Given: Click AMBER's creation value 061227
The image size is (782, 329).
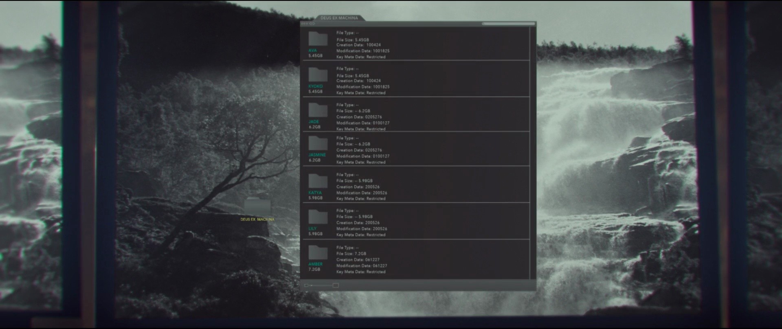Looking at the screenshot, I should click(372, 260).
